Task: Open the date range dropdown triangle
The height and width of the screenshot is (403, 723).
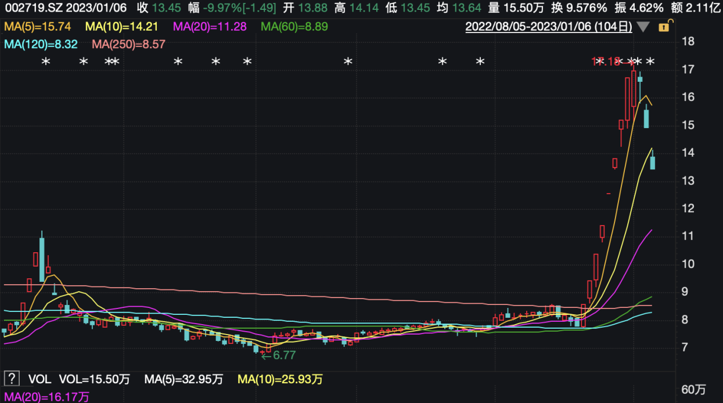Action: pos(642,27)
